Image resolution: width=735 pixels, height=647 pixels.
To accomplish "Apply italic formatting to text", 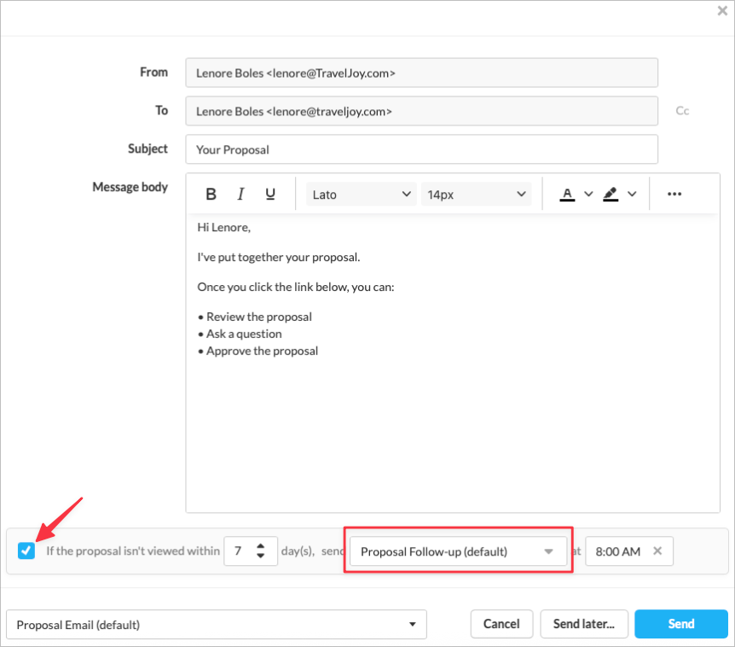I will [x=240, y=195].
